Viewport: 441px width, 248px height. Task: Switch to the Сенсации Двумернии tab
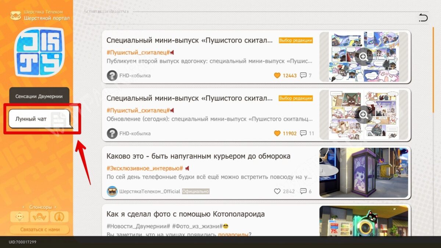pyautogui.click(x=39, y=97)
